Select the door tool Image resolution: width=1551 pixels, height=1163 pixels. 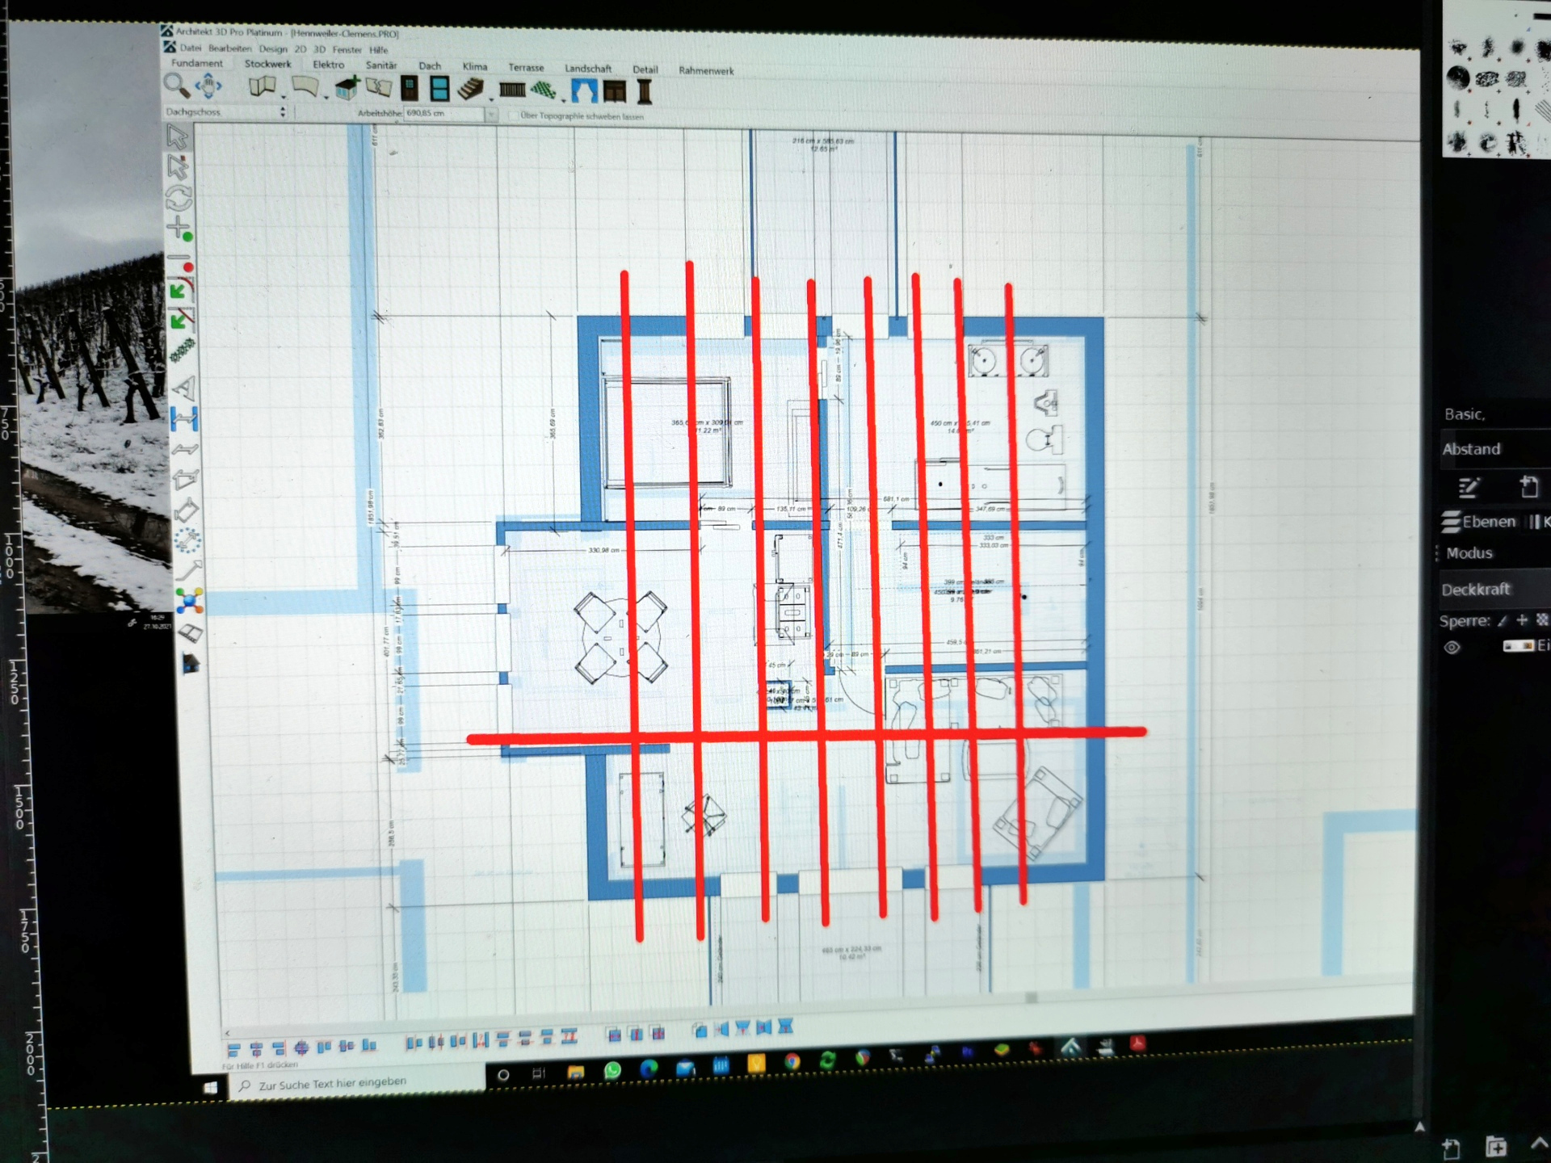[x=410, y=88]
